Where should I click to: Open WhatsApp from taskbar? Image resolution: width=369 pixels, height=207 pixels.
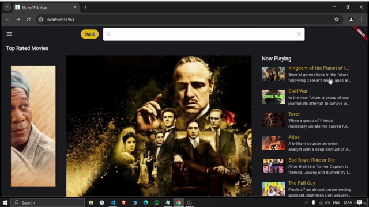[156, 202]
